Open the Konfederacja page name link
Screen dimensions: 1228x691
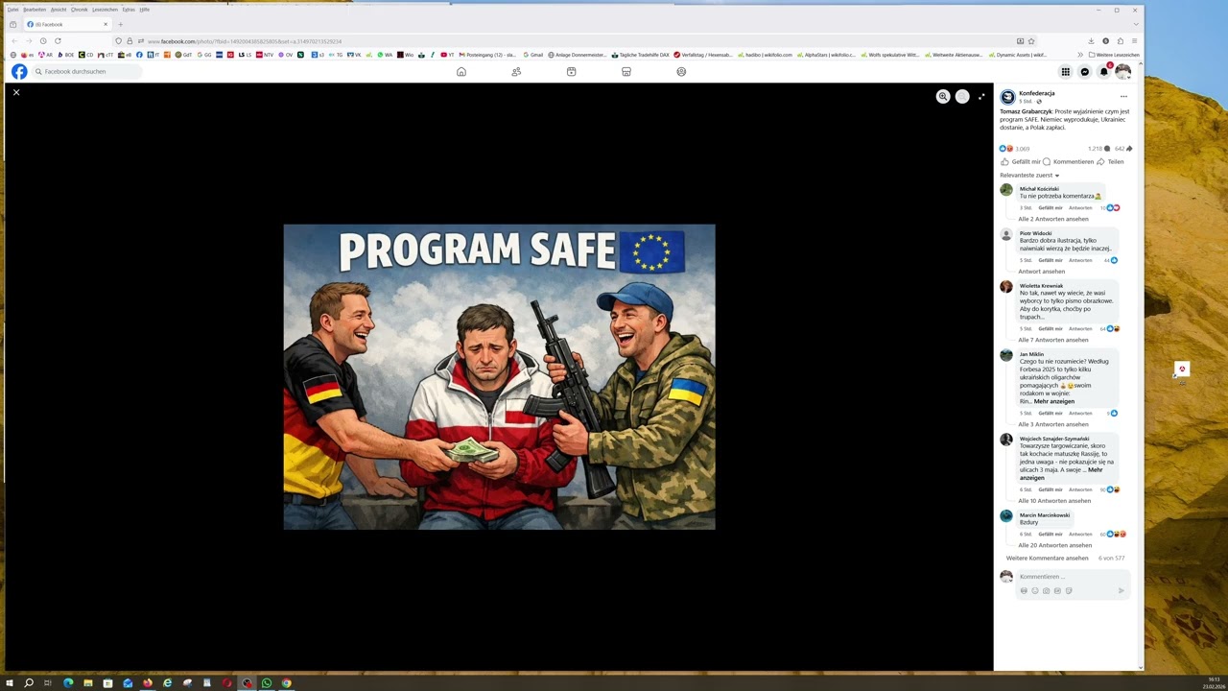[x=1036, y=93]
